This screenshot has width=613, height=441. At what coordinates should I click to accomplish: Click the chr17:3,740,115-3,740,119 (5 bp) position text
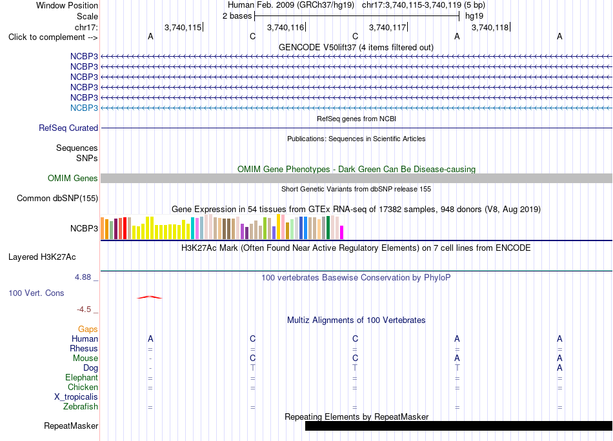click(x=423, y=5)
